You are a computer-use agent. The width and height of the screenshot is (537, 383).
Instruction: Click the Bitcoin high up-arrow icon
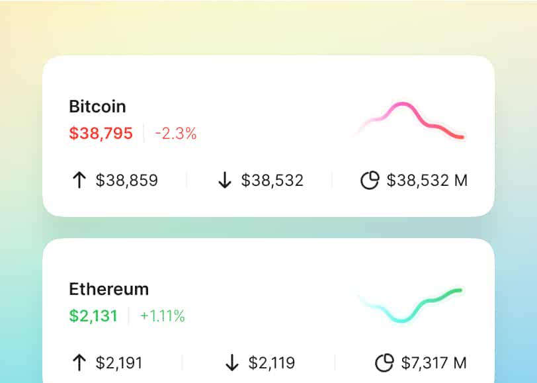(79, 180)
